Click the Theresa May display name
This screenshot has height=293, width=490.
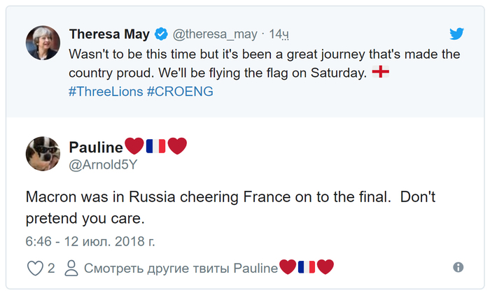[109, 34]
